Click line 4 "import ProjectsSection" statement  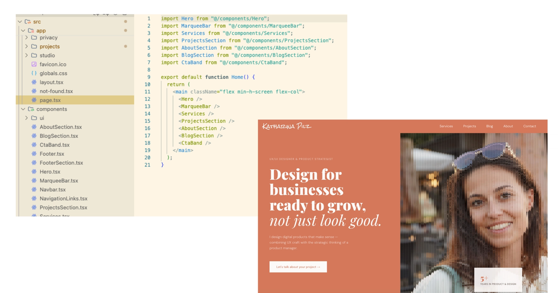[247, 40]
